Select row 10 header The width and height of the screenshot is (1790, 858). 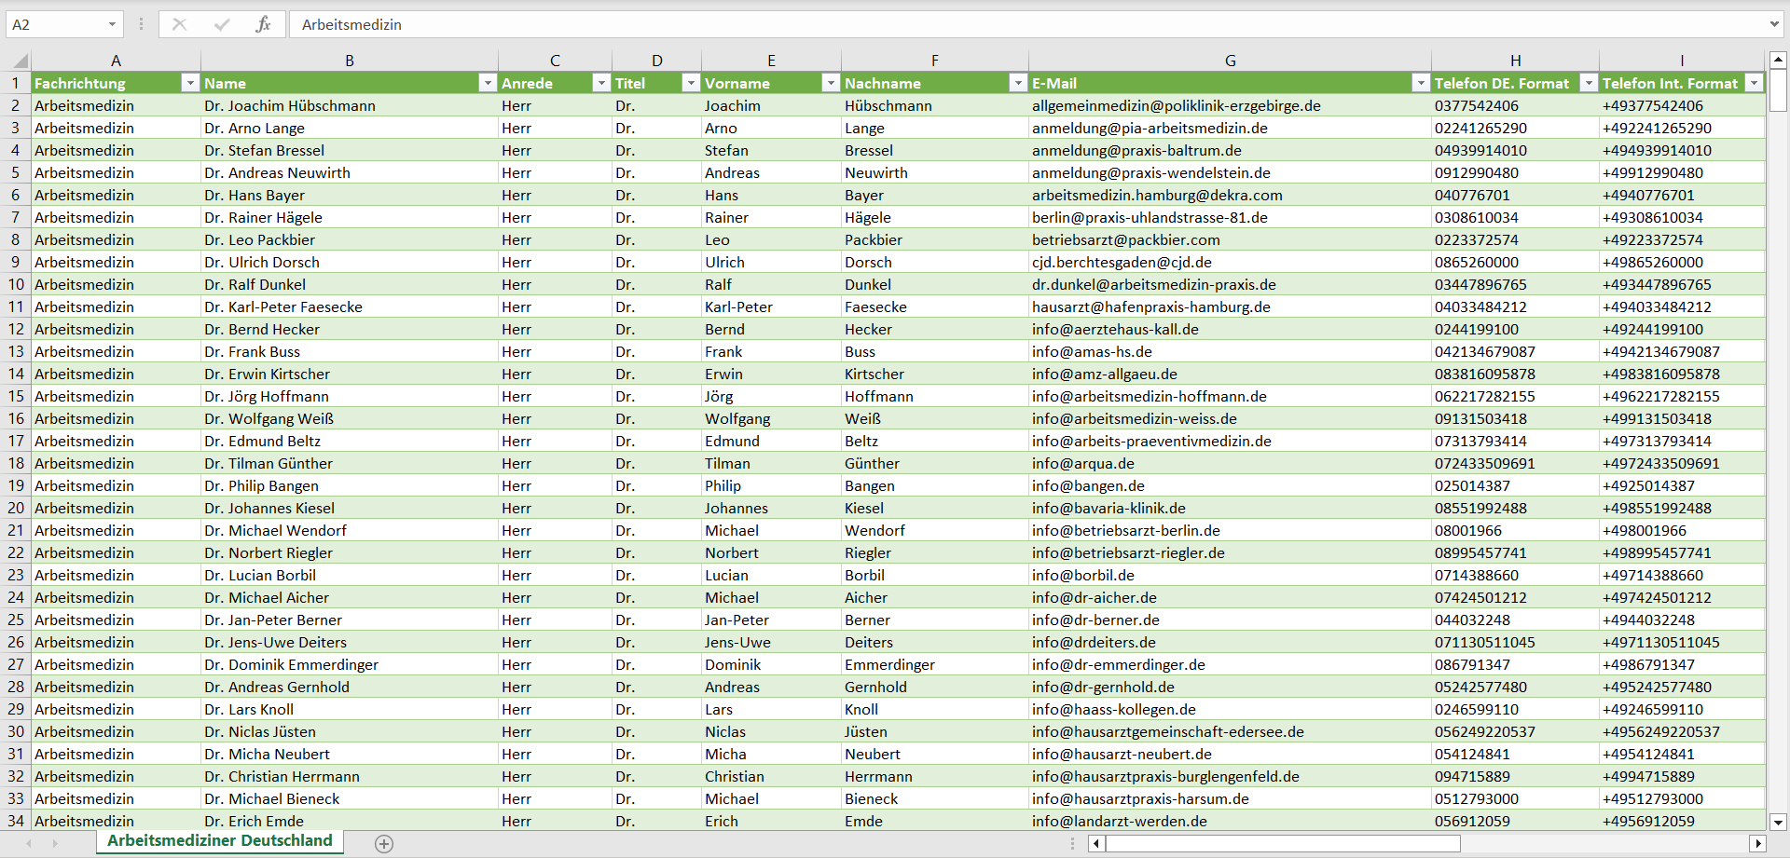[16, 284]
